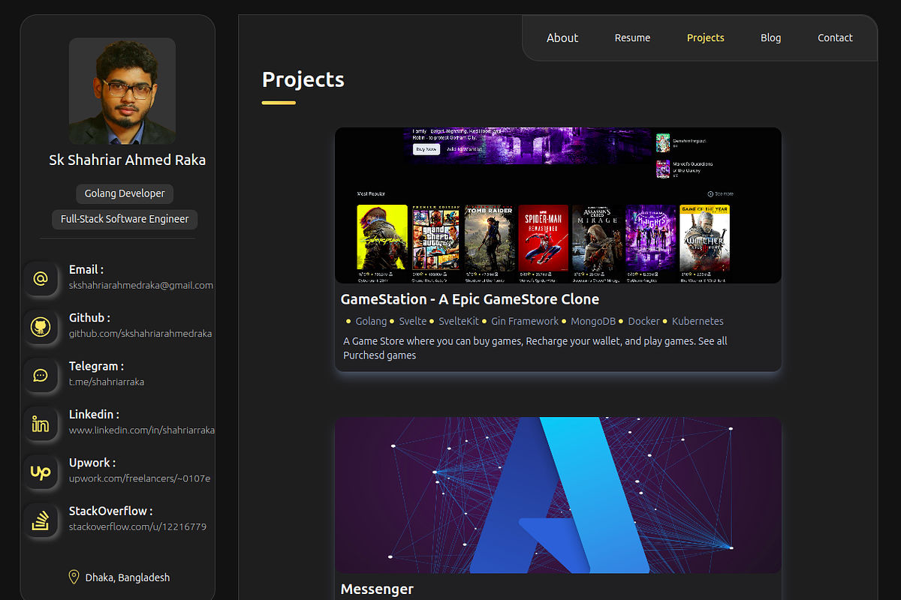
Task: Open the Messenger project banner image
Action: (558, 495)
